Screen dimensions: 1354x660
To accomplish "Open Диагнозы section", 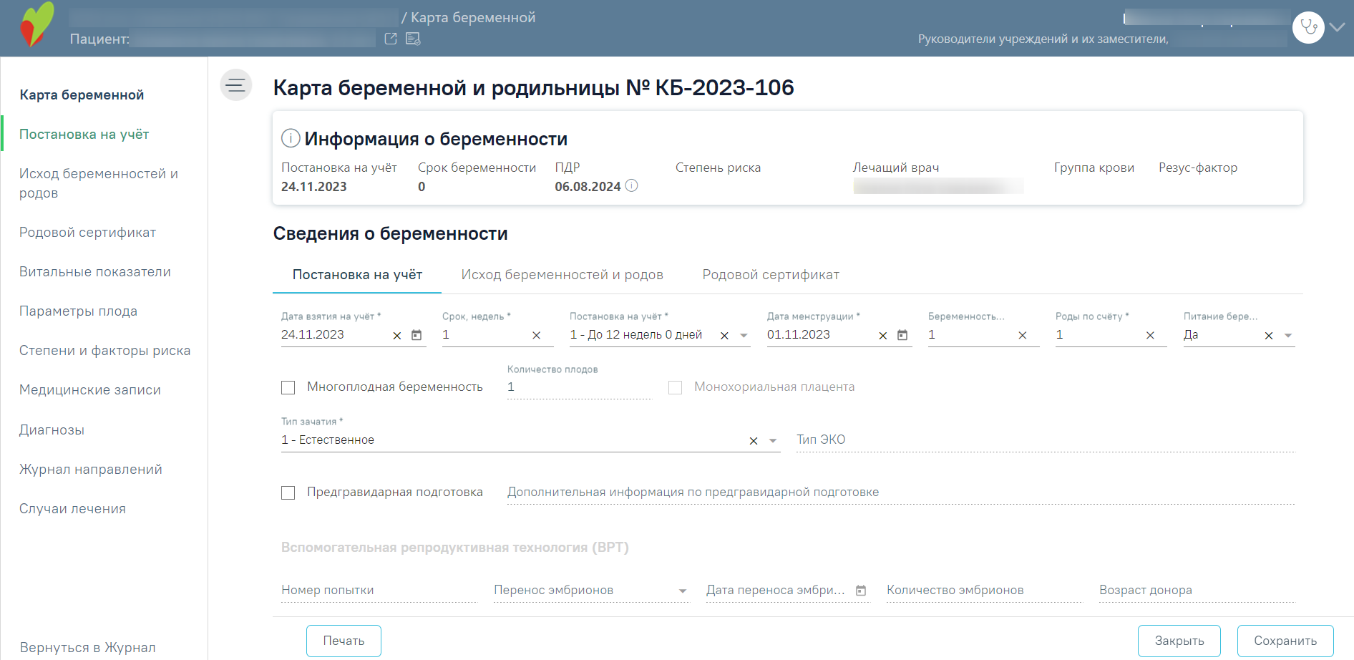I will 52,430.
